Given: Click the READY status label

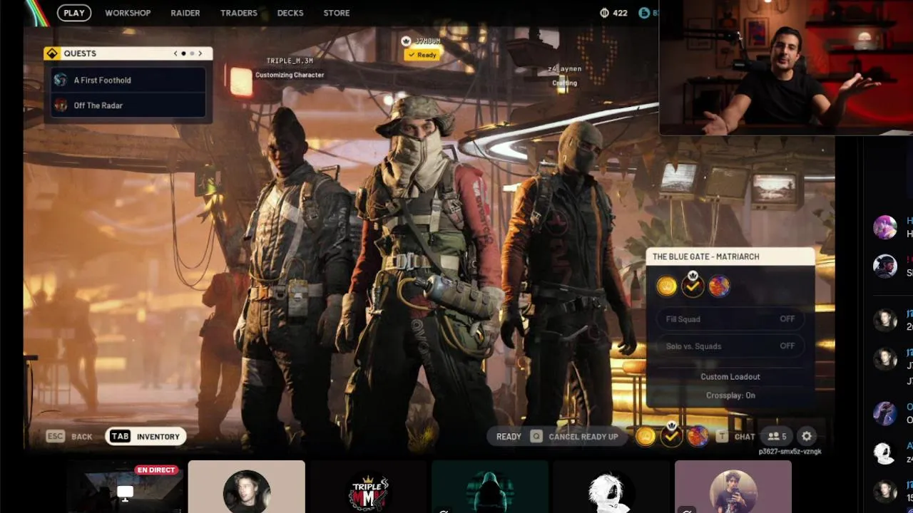Looking at the screenshot, I should 509,437.
